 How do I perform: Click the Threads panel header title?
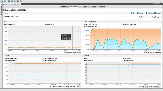tap(86, 56)
